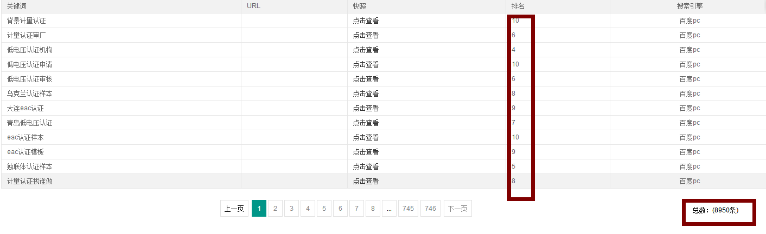Click pagination ellipsis button
The height and width of the screenshot is (234, 766).
[x=389, y=209]
